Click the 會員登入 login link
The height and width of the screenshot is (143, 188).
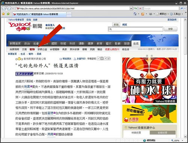coord(50,25)
